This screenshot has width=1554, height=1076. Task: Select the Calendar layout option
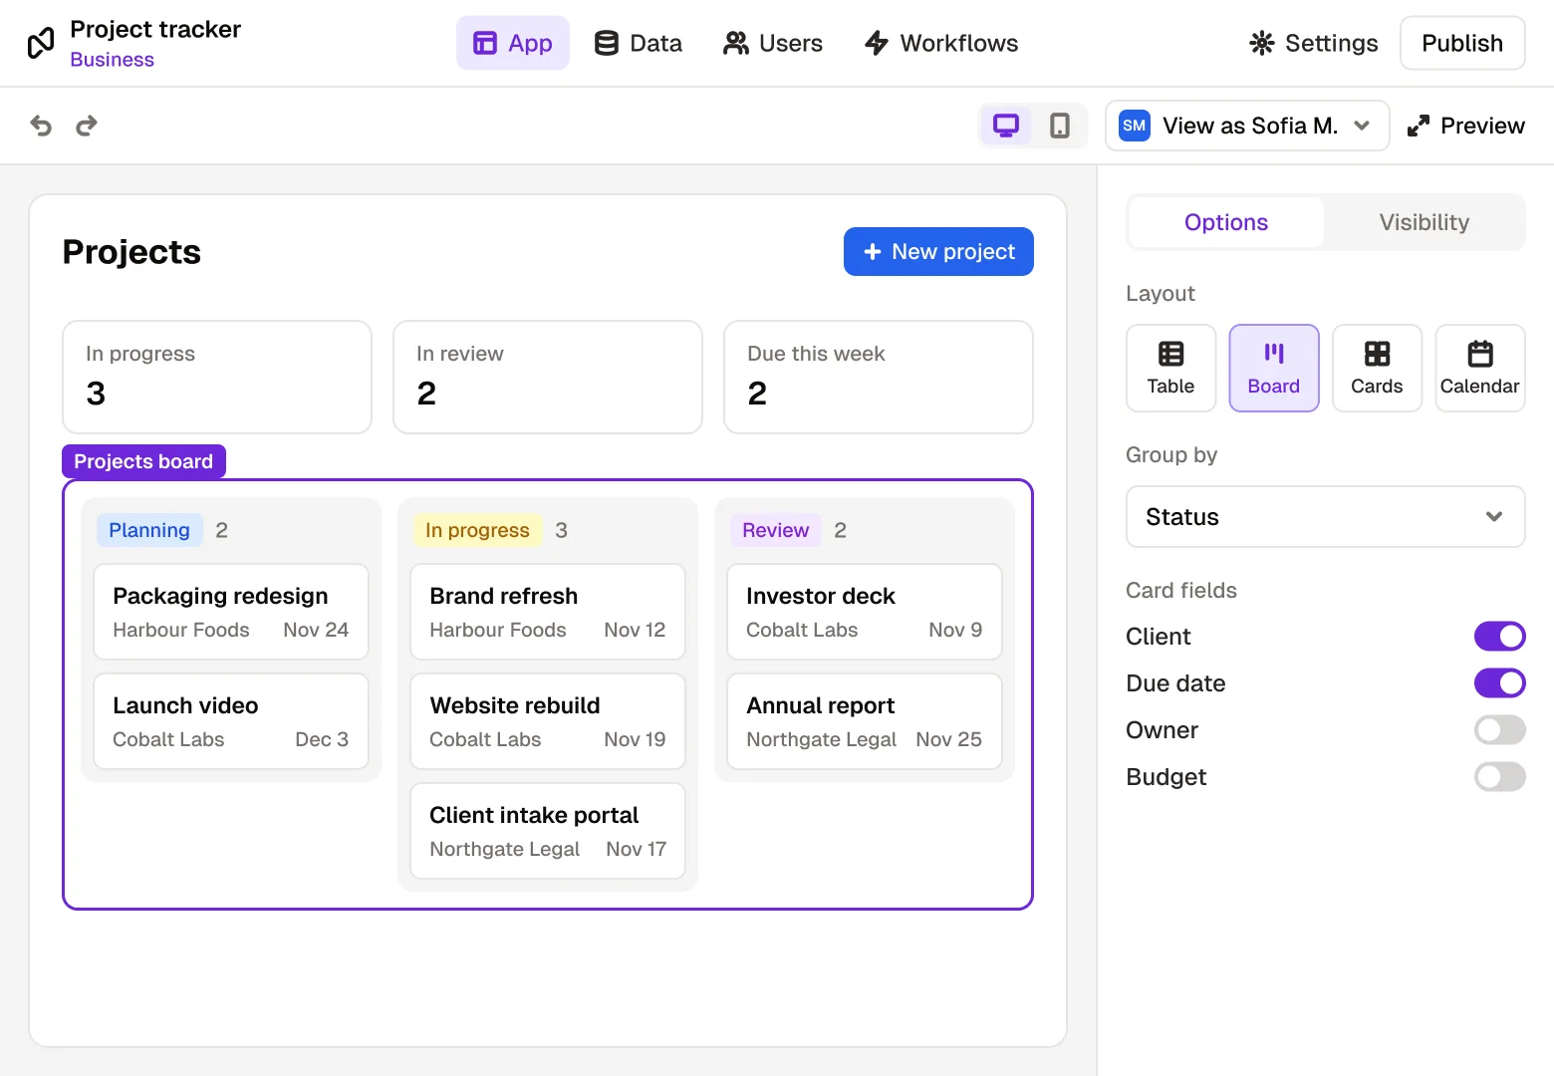[1480, 368]
